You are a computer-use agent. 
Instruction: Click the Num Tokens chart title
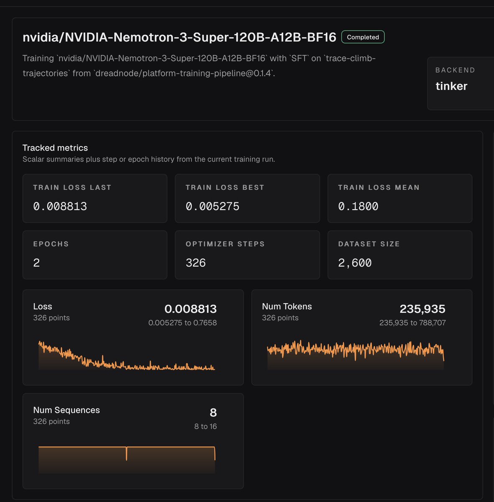click(287, 306)
